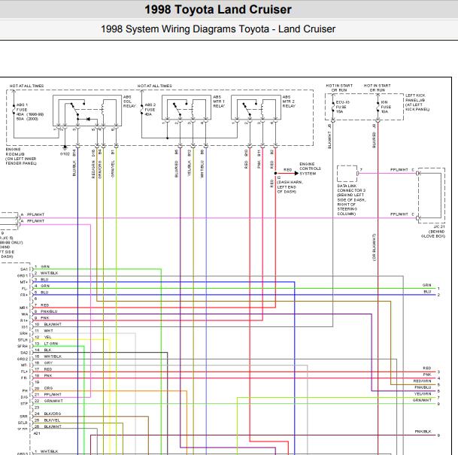Screen dimensions: 458x455
Task: Click the 'PNK/BLU' wire label on right edge
Action: [x=423, y=388]
